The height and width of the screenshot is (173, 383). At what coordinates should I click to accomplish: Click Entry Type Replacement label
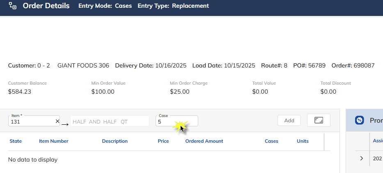[173, 6]
